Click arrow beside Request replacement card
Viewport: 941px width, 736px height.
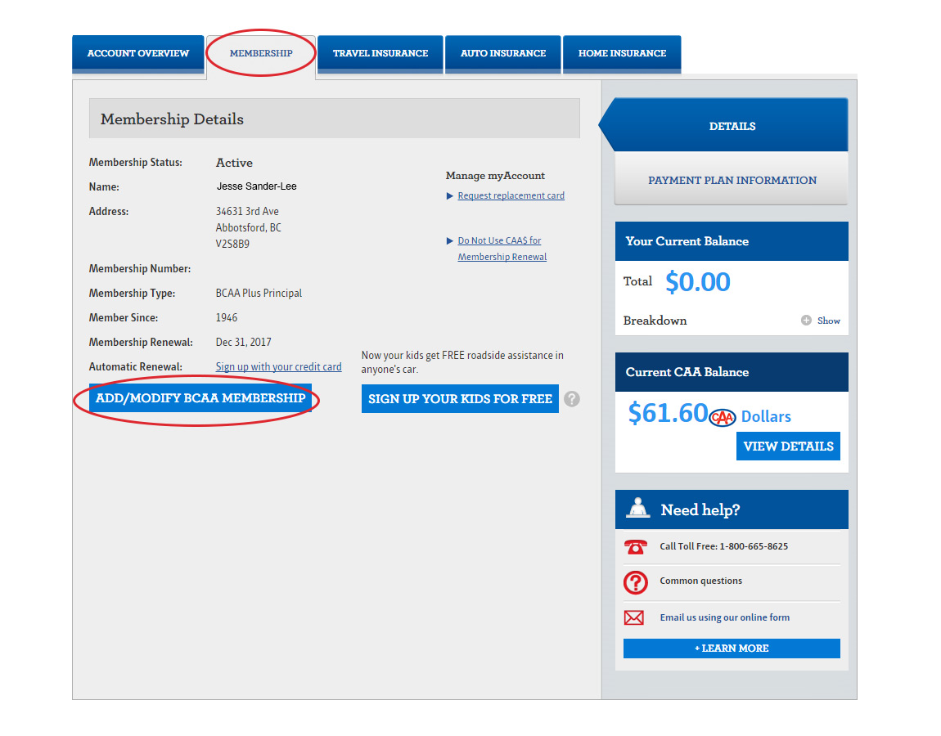[x=449, y=196]
